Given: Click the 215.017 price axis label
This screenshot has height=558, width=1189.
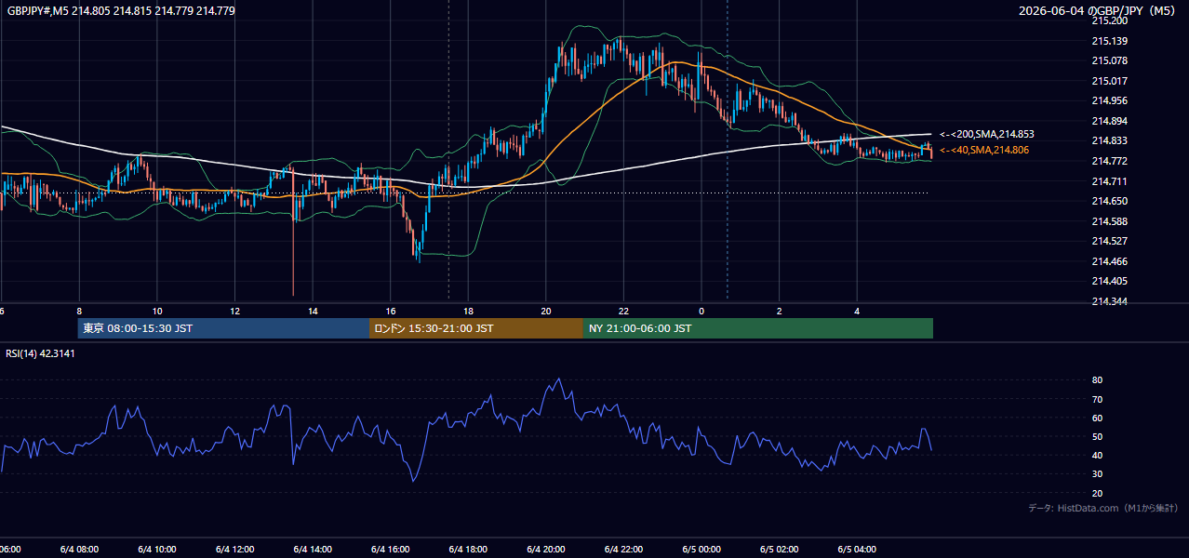Looking at the screenshot, I should coord(1109,81).
